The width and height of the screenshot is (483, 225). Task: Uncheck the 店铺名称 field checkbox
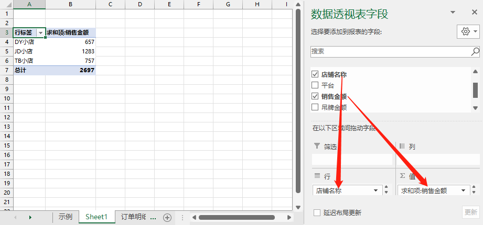(315, 74)
